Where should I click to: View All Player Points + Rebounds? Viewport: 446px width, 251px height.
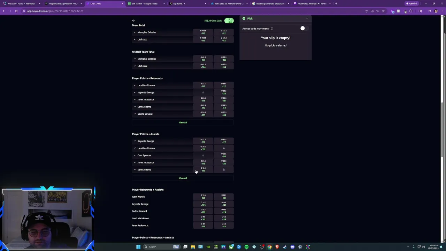click(183, 122)
